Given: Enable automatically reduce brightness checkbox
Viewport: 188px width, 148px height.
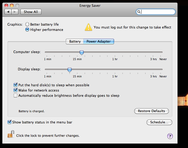Looking at the screenshot, I should 15,95.
